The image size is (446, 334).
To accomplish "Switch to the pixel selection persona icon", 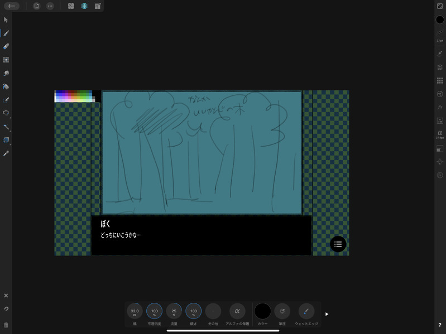I will [84, 6].
